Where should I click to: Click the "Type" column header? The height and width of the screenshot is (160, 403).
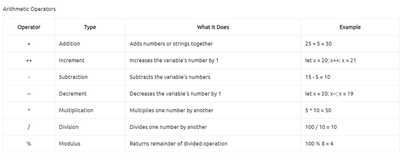(x=90, y=27)
